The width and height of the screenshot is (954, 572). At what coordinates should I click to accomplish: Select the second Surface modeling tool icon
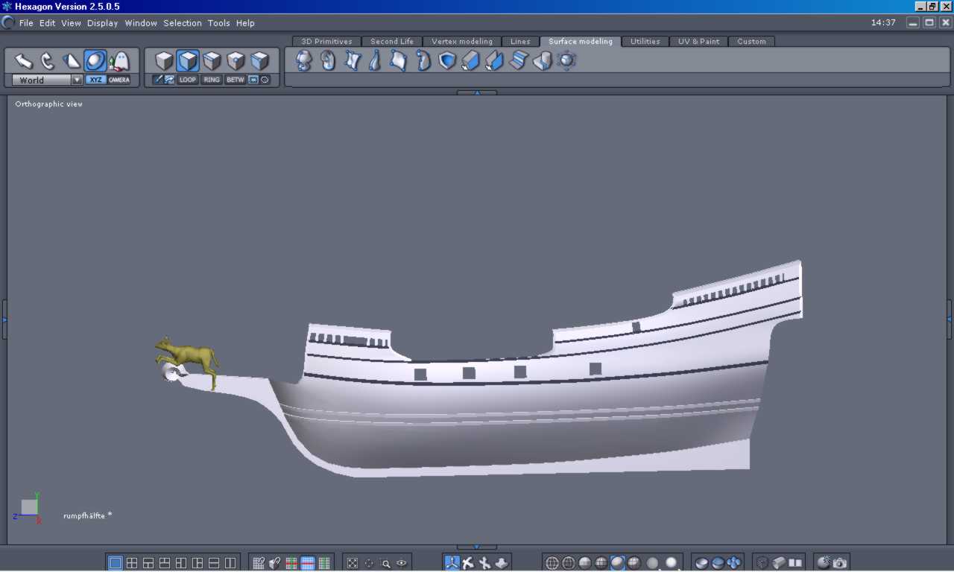(328, 60)
